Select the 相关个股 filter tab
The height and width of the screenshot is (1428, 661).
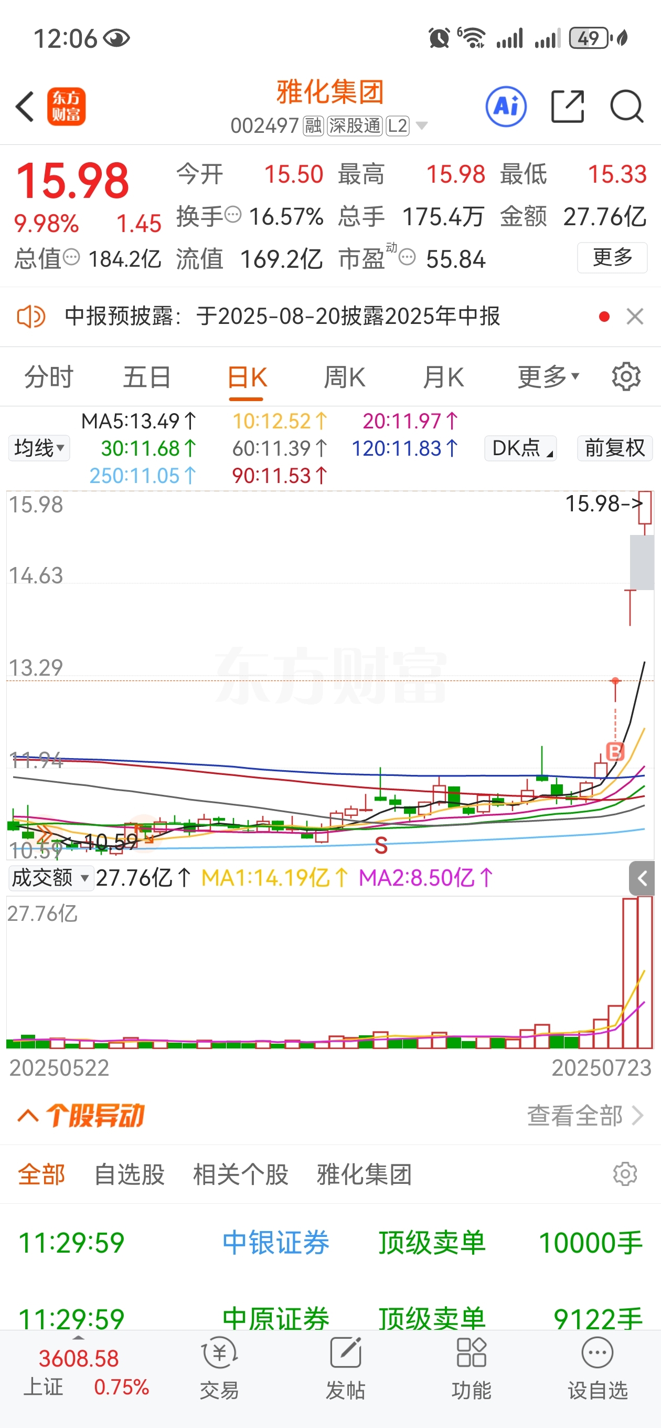coord(240,1173)
